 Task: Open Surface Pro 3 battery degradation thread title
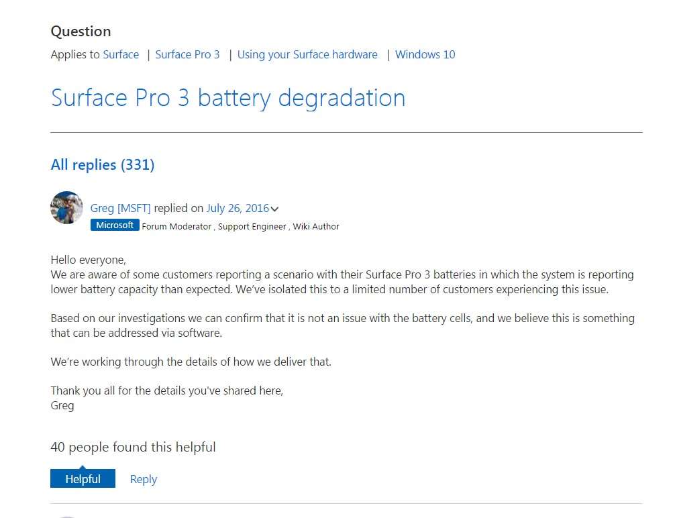(228, 98)
